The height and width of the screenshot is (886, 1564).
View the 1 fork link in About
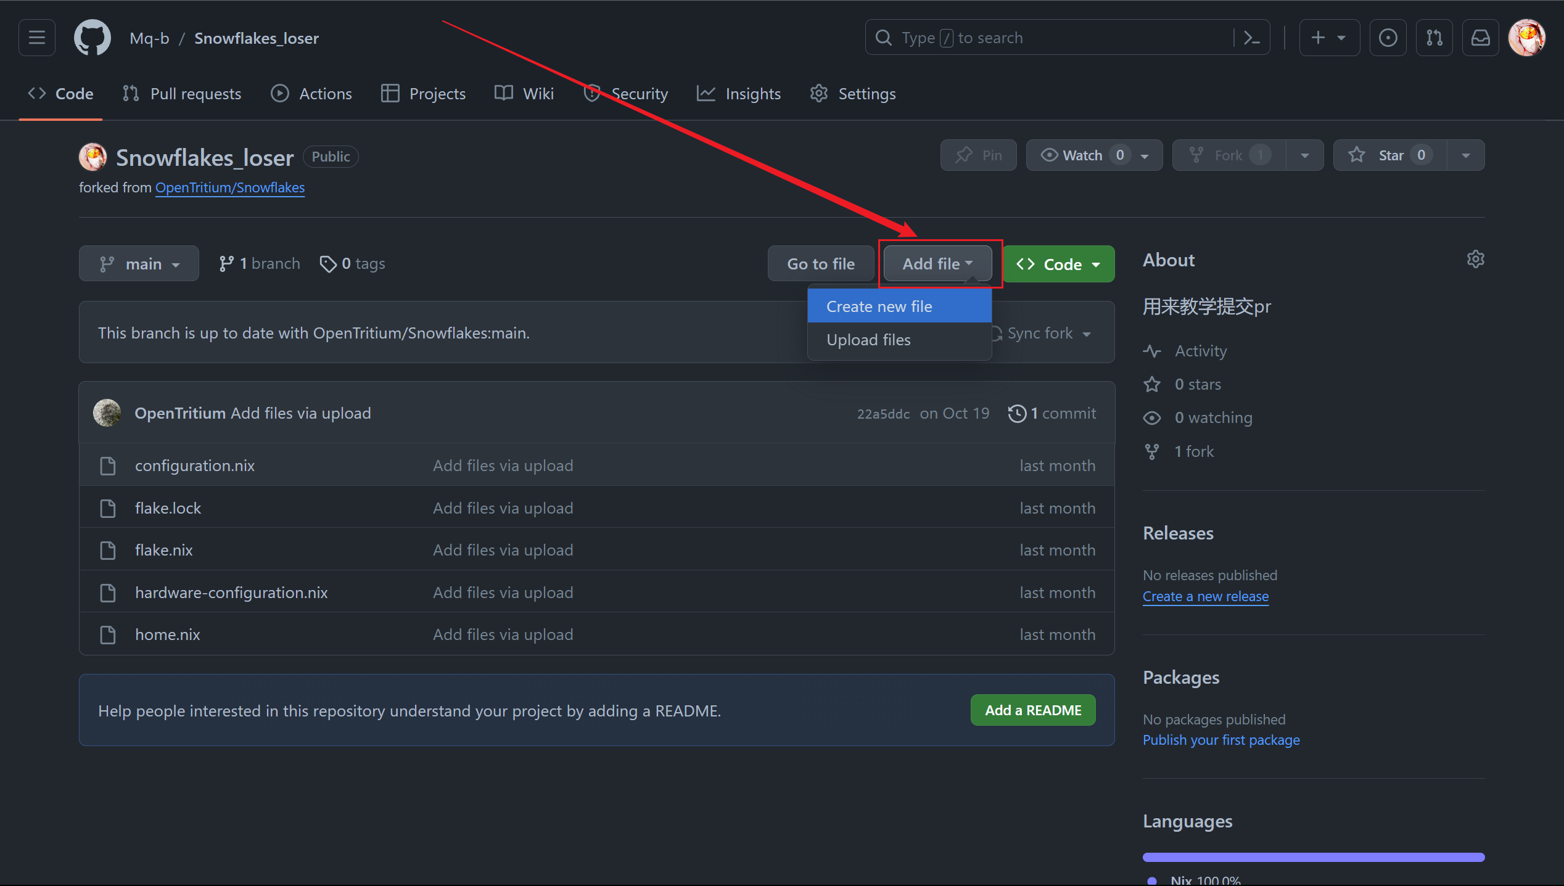[1178, 451]
